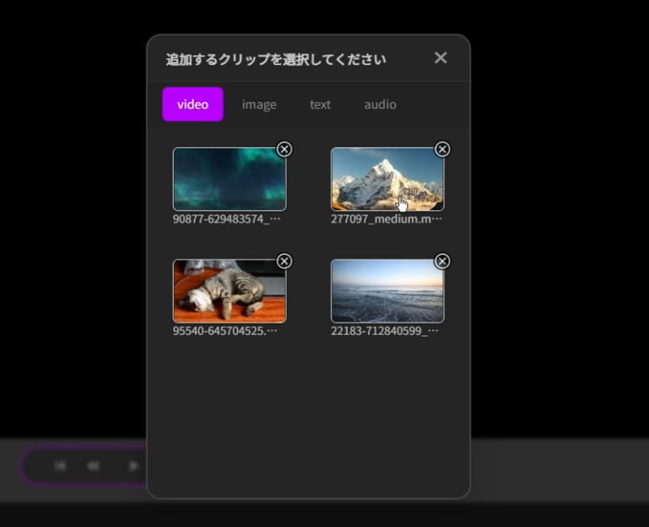Switch to the image tab
This screenshot has width=649, height=527.
pos(259,104)
